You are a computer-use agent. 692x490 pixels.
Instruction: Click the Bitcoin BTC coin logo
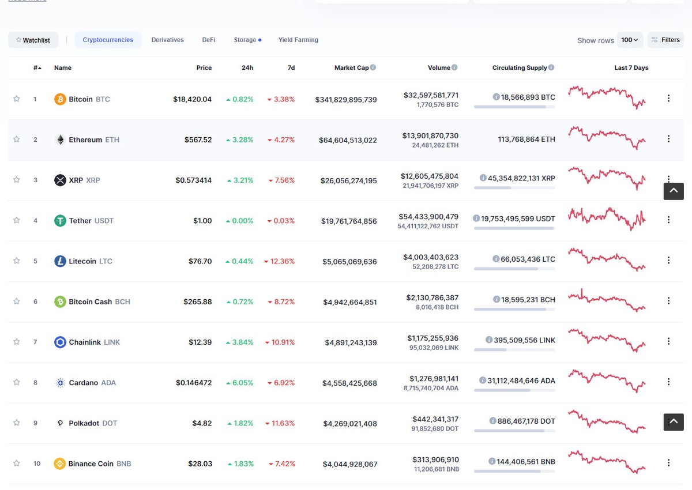[59, 99]
